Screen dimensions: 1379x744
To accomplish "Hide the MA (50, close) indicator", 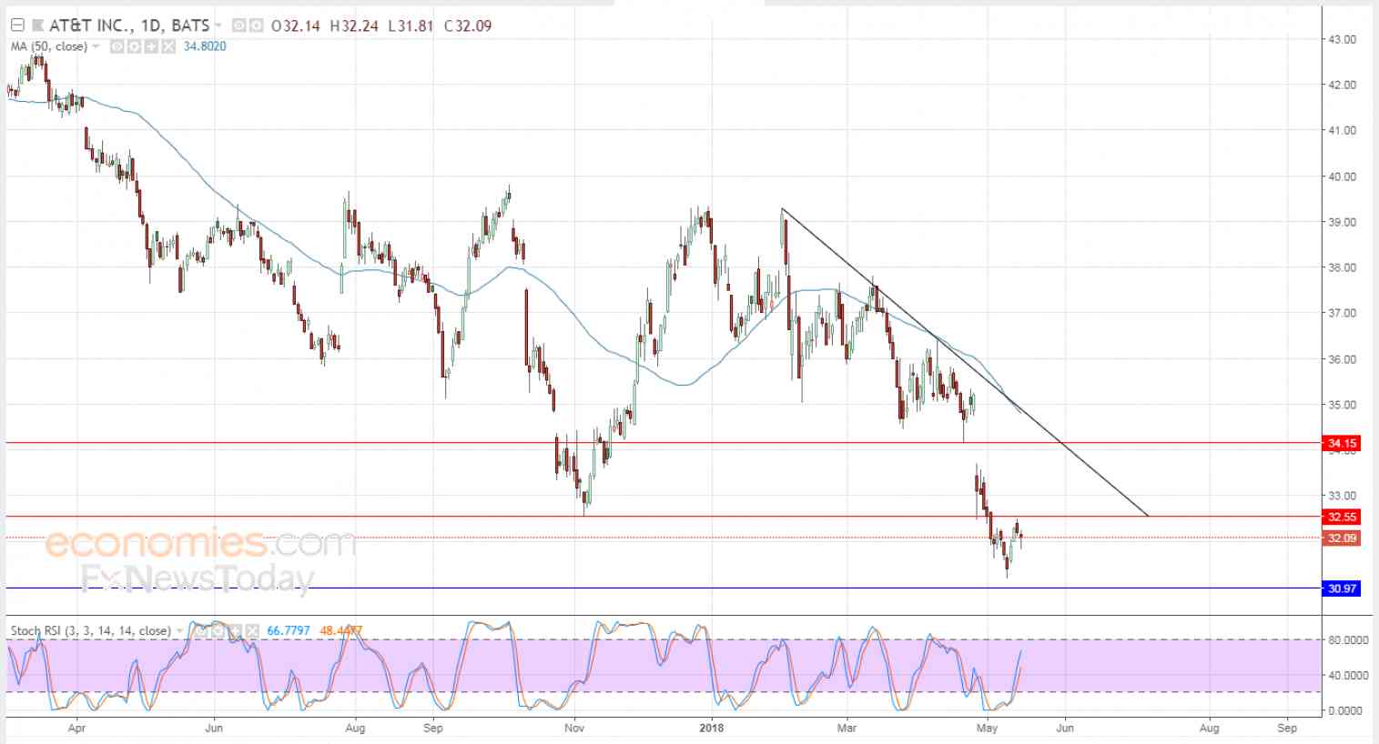I will [x=117, y=46].
